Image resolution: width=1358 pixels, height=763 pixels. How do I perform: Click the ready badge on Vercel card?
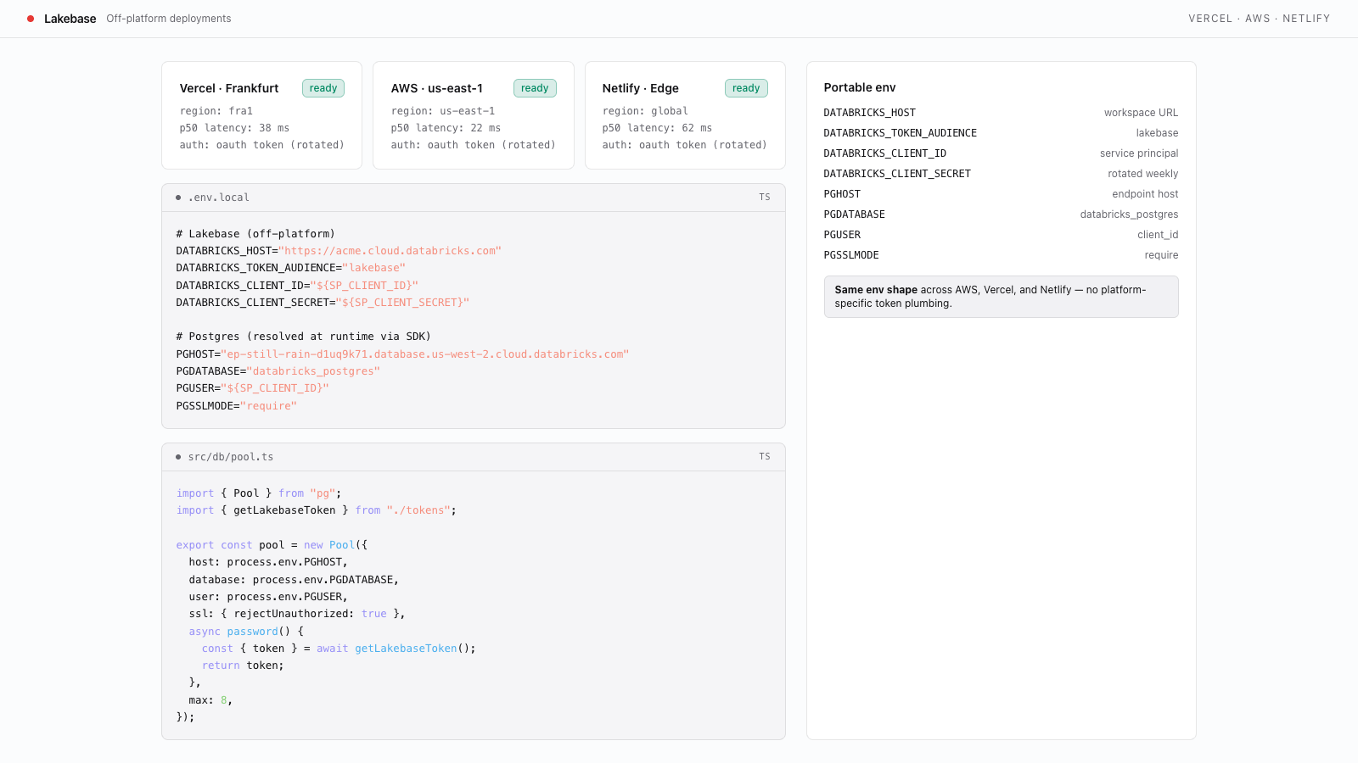[323, 88]
